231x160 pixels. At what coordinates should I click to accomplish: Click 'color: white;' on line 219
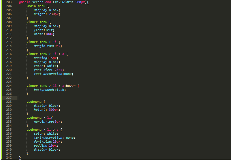pos(46,66)
